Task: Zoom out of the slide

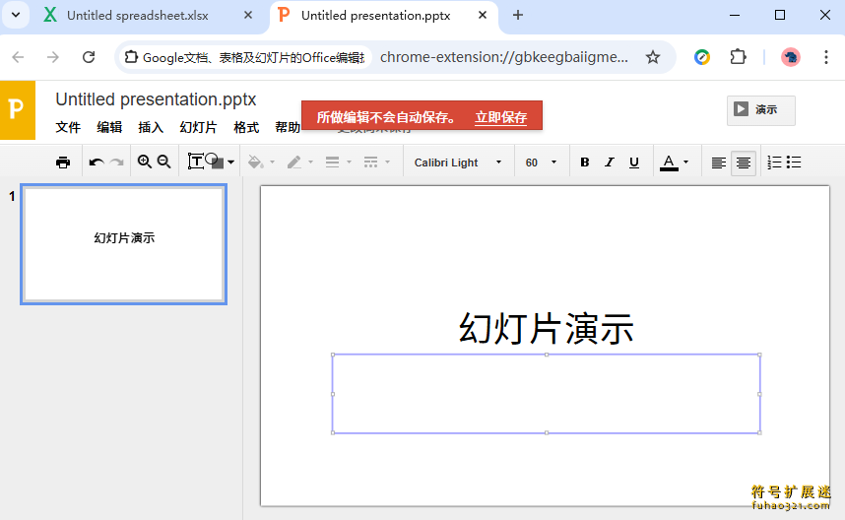Action: (163, 162)
